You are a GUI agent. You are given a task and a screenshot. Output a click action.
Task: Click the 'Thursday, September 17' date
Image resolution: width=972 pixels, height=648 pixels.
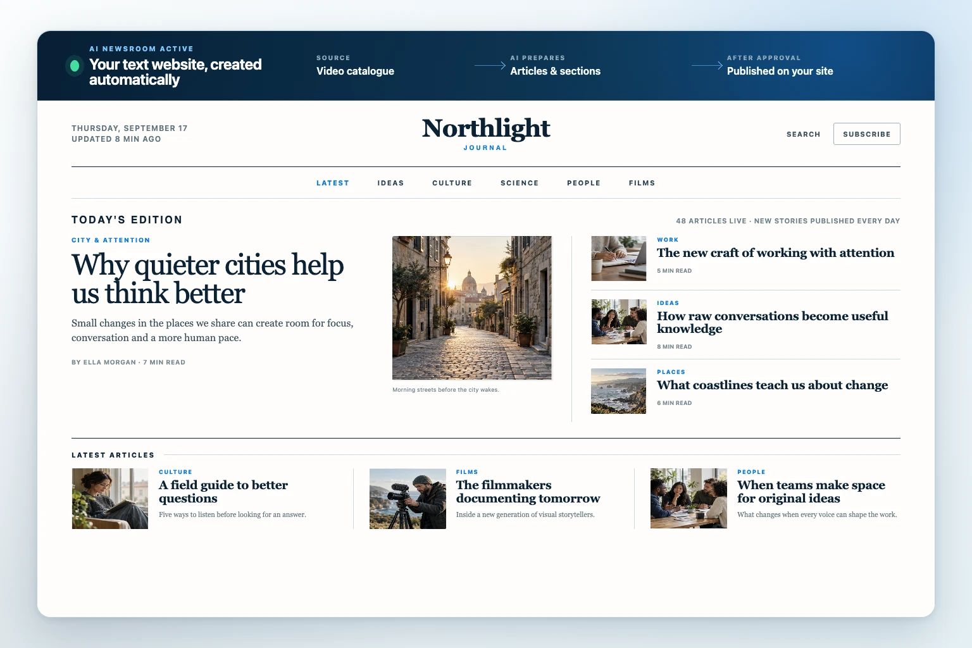[x=129, y=128]
